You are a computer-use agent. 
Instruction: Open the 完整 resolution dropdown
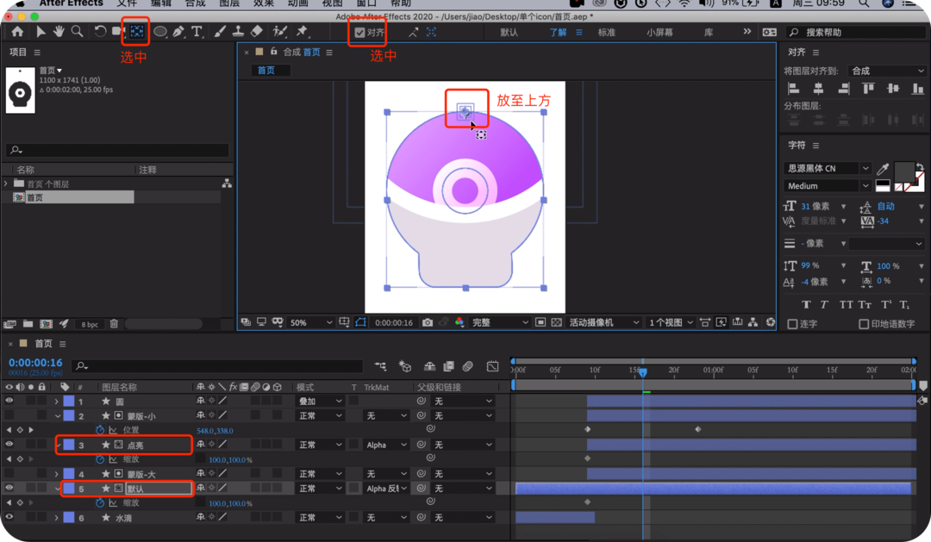point(499,322)
